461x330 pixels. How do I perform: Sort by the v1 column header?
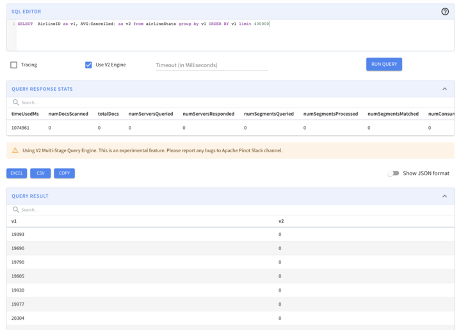(14, 221)
